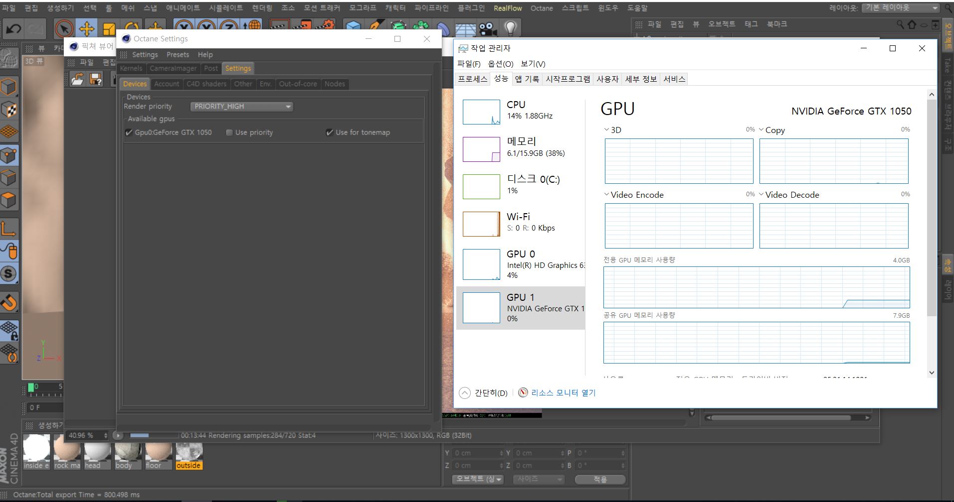Switch to Workplane mode
The image size is (954, 502).
[x=9, y=131]
